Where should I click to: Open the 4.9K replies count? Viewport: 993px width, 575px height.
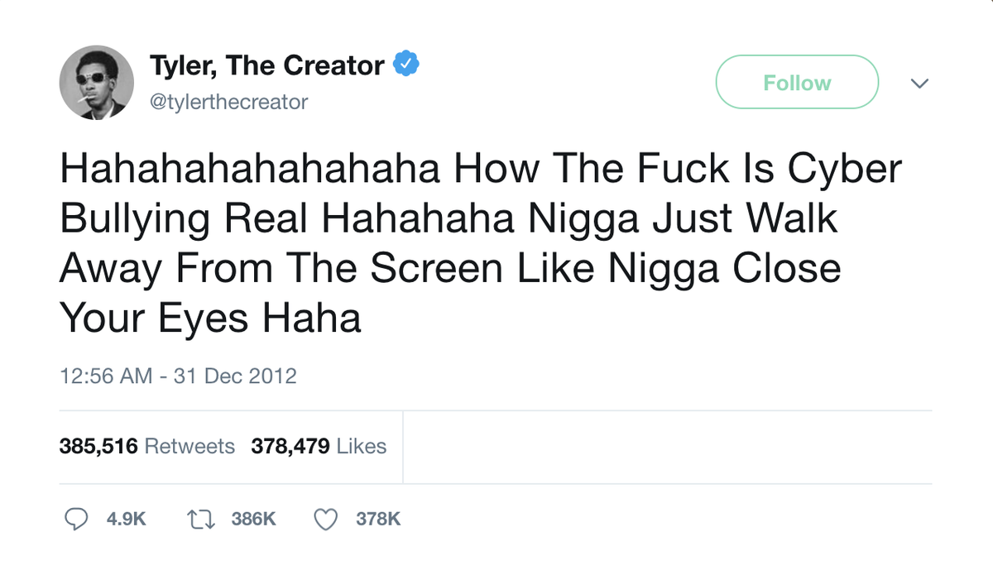127,519
